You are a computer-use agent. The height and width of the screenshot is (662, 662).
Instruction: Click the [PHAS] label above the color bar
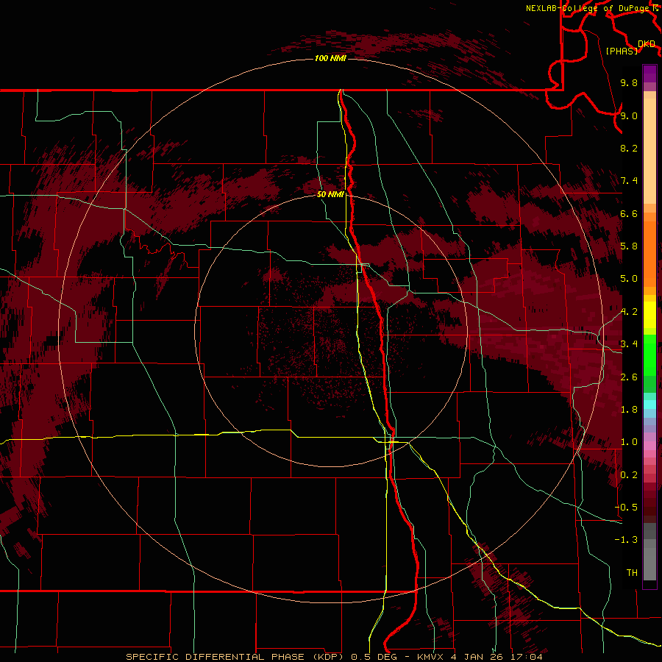coord(622,51)
